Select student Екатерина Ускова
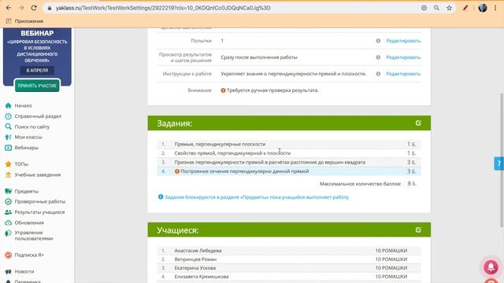Image resolution: width=504 pixels, height=283 pixels. pos(195,268)
